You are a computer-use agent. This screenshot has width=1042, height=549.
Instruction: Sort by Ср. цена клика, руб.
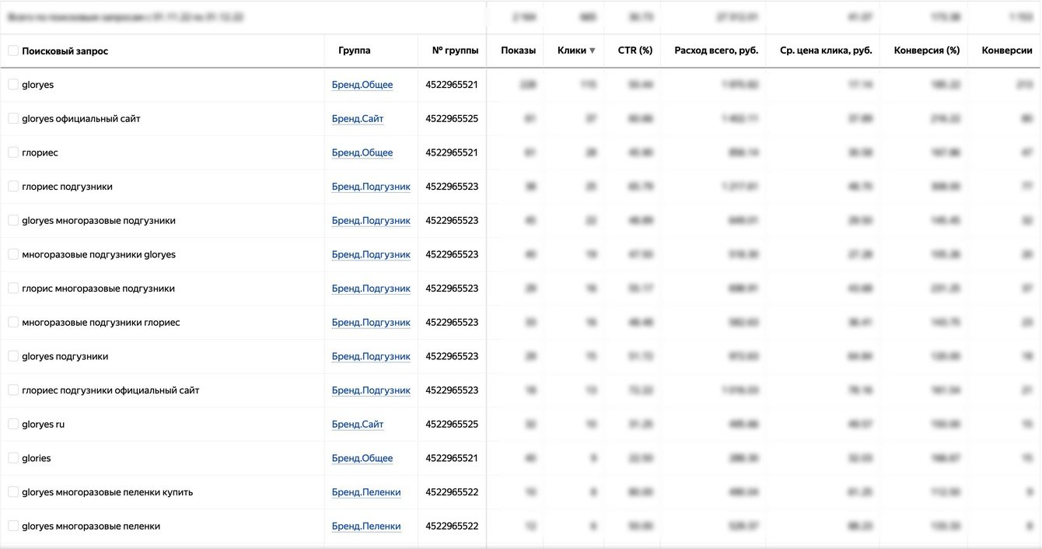pos(826,51)
